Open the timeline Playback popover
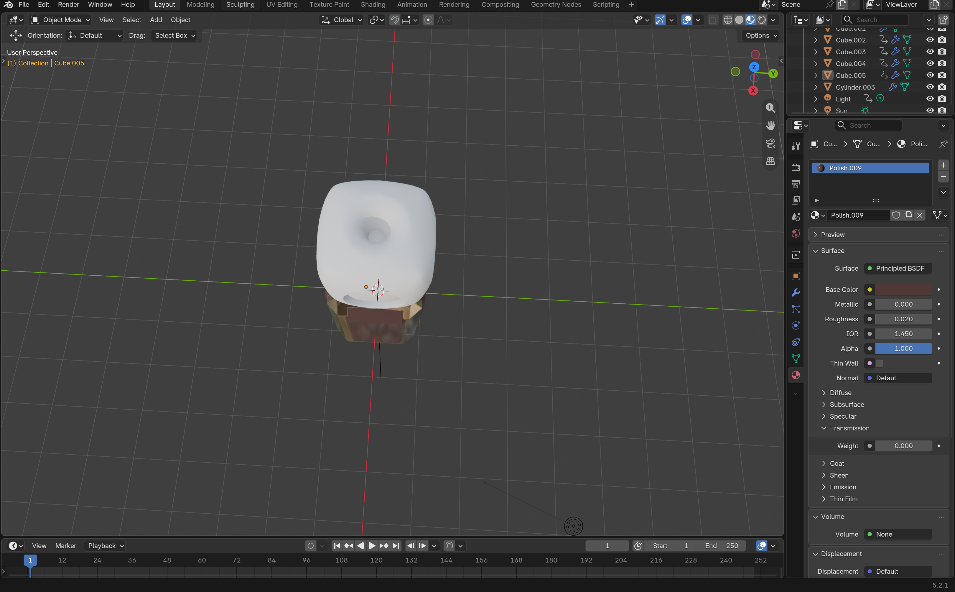This screenshot has height=592, width=955. tap(105, 545)
